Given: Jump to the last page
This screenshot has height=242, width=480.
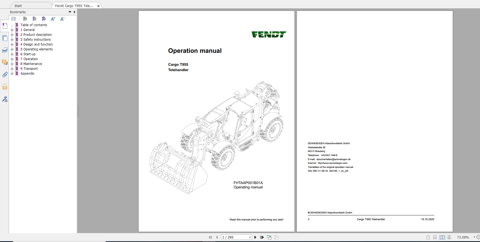Looking at the screenshot, I should (262, 237).
